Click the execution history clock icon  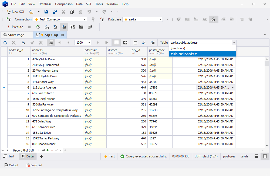click(38, 27)
